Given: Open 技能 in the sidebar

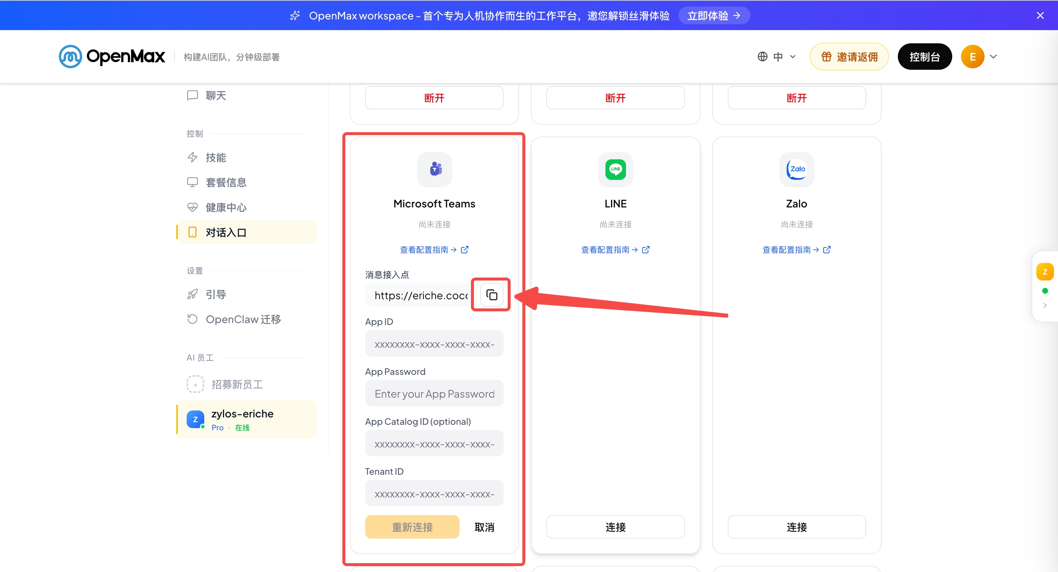Looking at the screenshot, I should [x=246, y=158].
